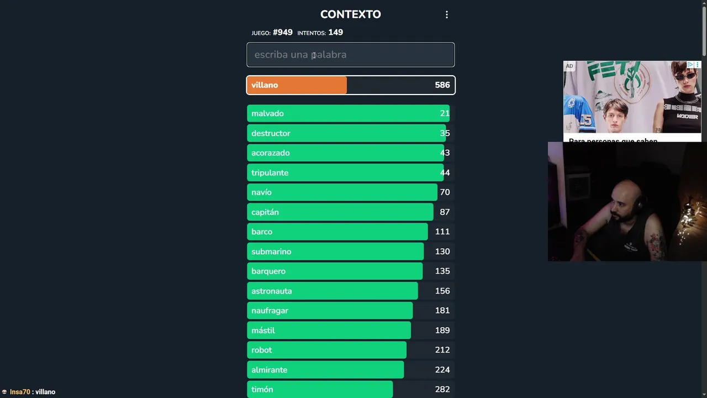The image size is (707, 398).
Task: Open the ad's three-dot options icon
Action: pyautogui.click(x=697, y=65)
